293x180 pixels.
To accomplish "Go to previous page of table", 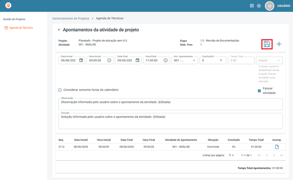I will tap(267, 155).
